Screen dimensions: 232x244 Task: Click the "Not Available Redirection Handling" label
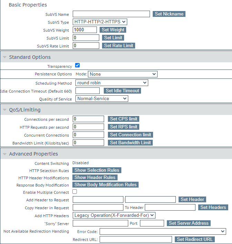pyautogui.click(x=36, y=231)
